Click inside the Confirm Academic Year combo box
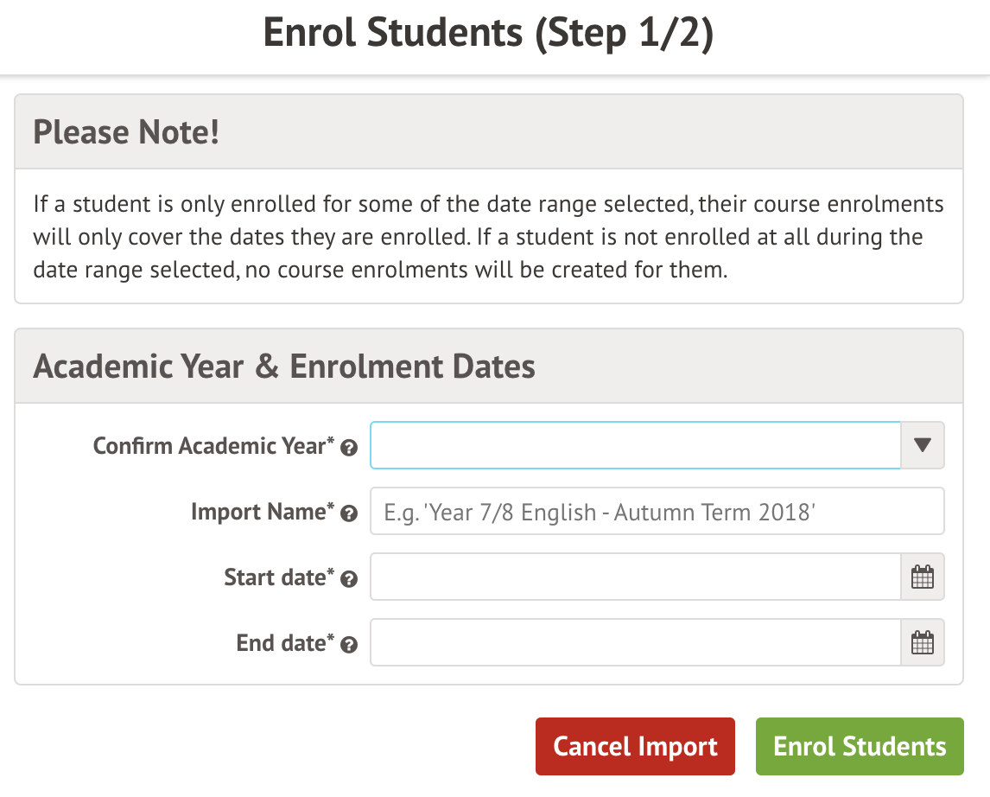Screen dimensions: 990x797 click(635, 445)
